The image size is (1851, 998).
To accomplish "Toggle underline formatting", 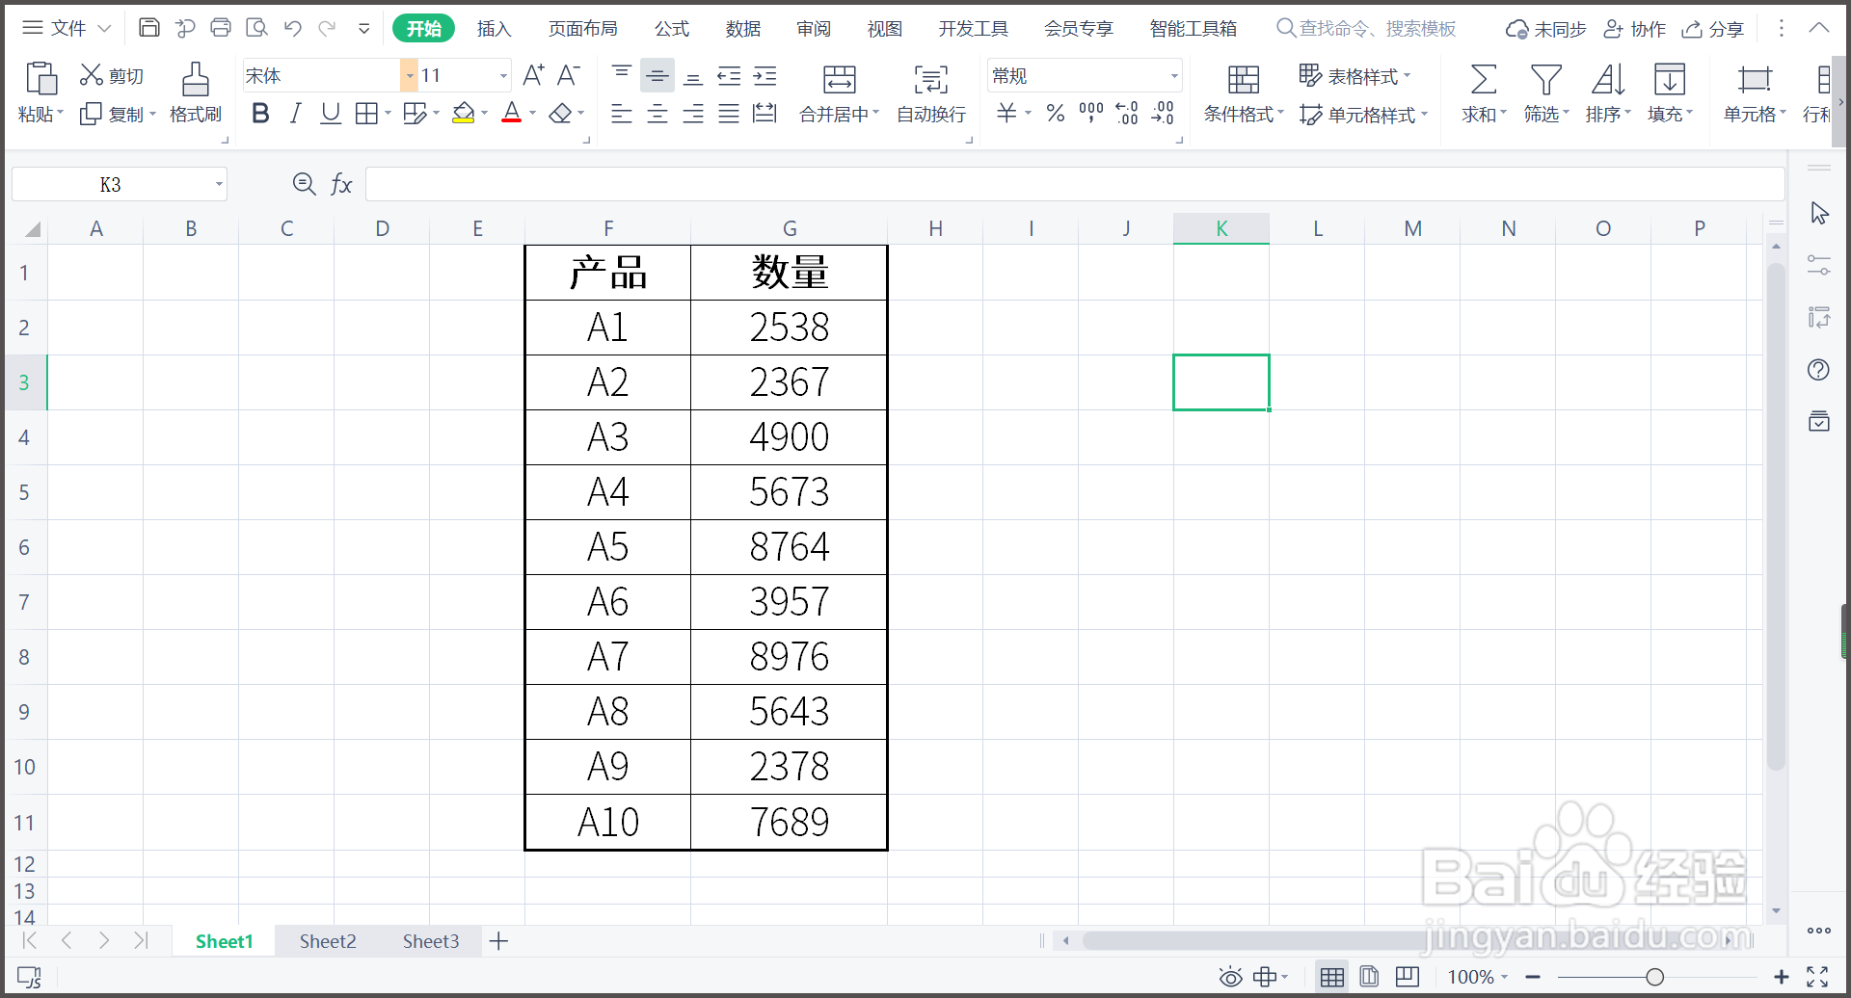I will pyautogui.click(x=331, y=113).
